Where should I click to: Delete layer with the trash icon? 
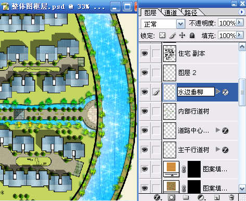click(231, 197)
